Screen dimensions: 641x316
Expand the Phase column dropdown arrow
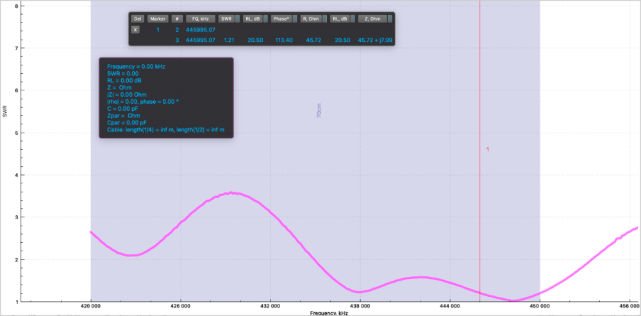[295, 19]
